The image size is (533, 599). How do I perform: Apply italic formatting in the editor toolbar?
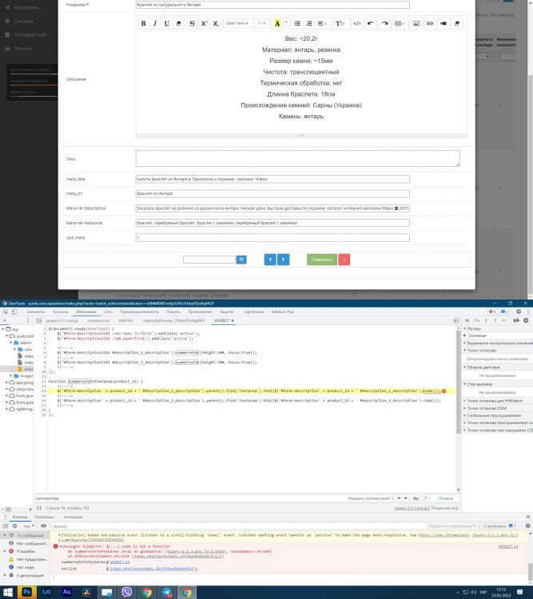point(156,24)
